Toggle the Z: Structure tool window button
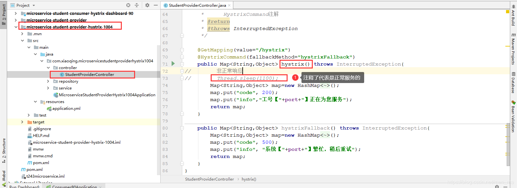517x188 pixels. (x=4, y=150)
